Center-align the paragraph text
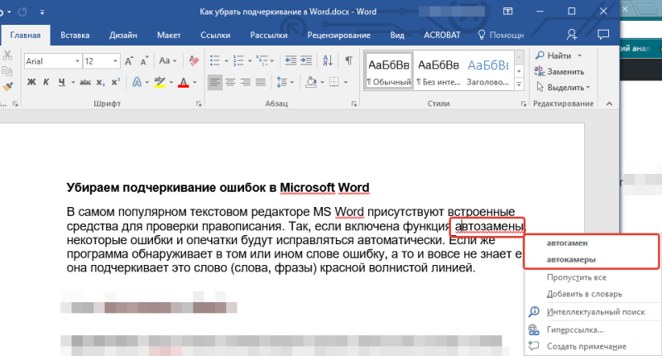This screenshot has width=662, height=356. (x=230, y=82)
